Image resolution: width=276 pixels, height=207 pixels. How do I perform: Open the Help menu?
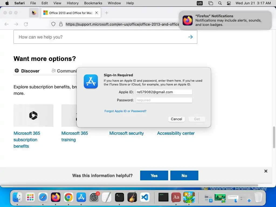(x=130, y=3)
